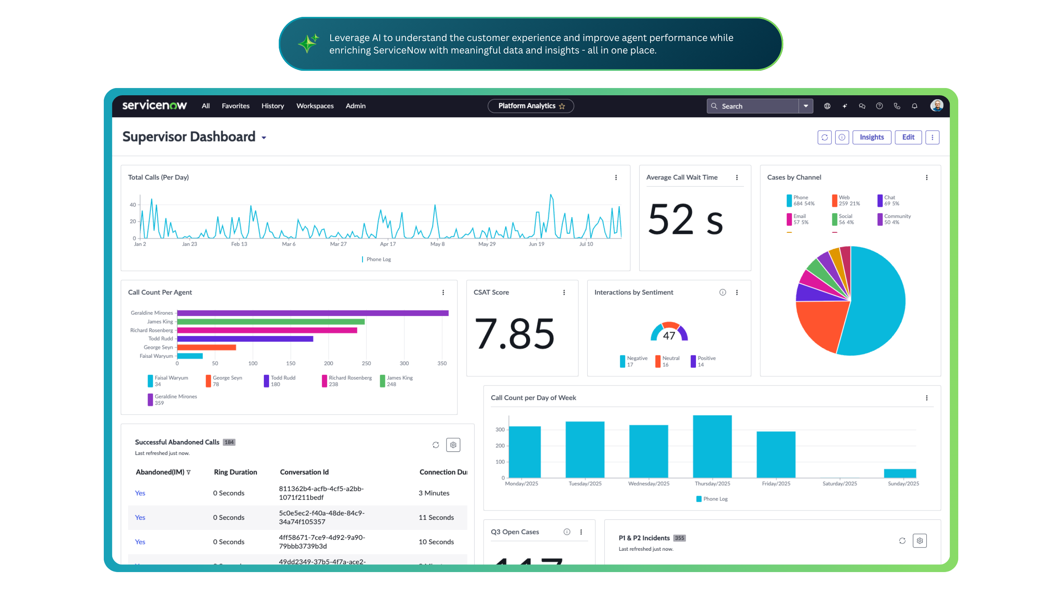The image size is (1062, 597).
Task: Open the help question mark icon
Action: [879, 106]
